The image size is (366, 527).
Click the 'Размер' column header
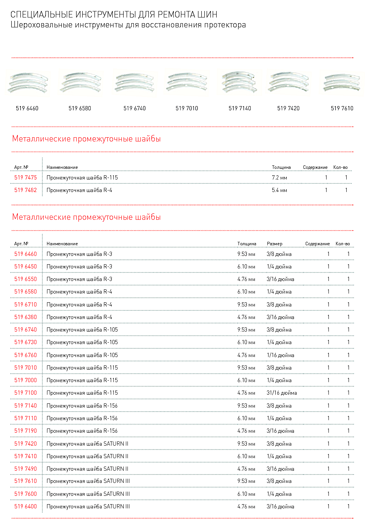point(275,244)
